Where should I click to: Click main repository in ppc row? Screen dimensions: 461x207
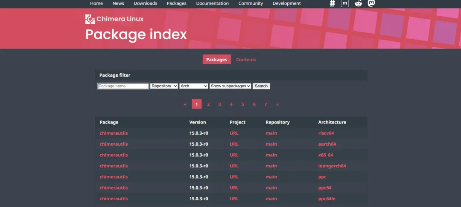tap(271, 177)
